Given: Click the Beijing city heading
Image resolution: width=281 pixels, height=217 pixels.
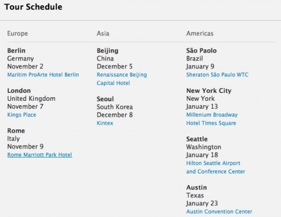Looking at the screenshot, I should click(x=108, y=51).
